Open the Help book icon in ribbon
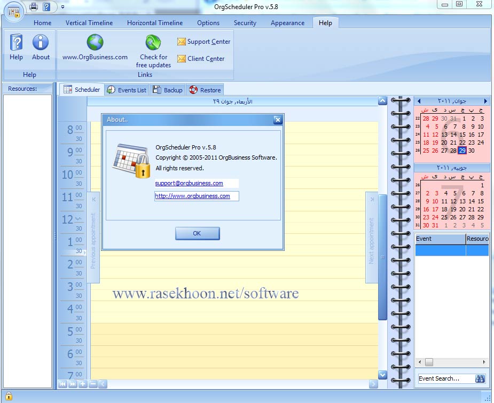 16,47
